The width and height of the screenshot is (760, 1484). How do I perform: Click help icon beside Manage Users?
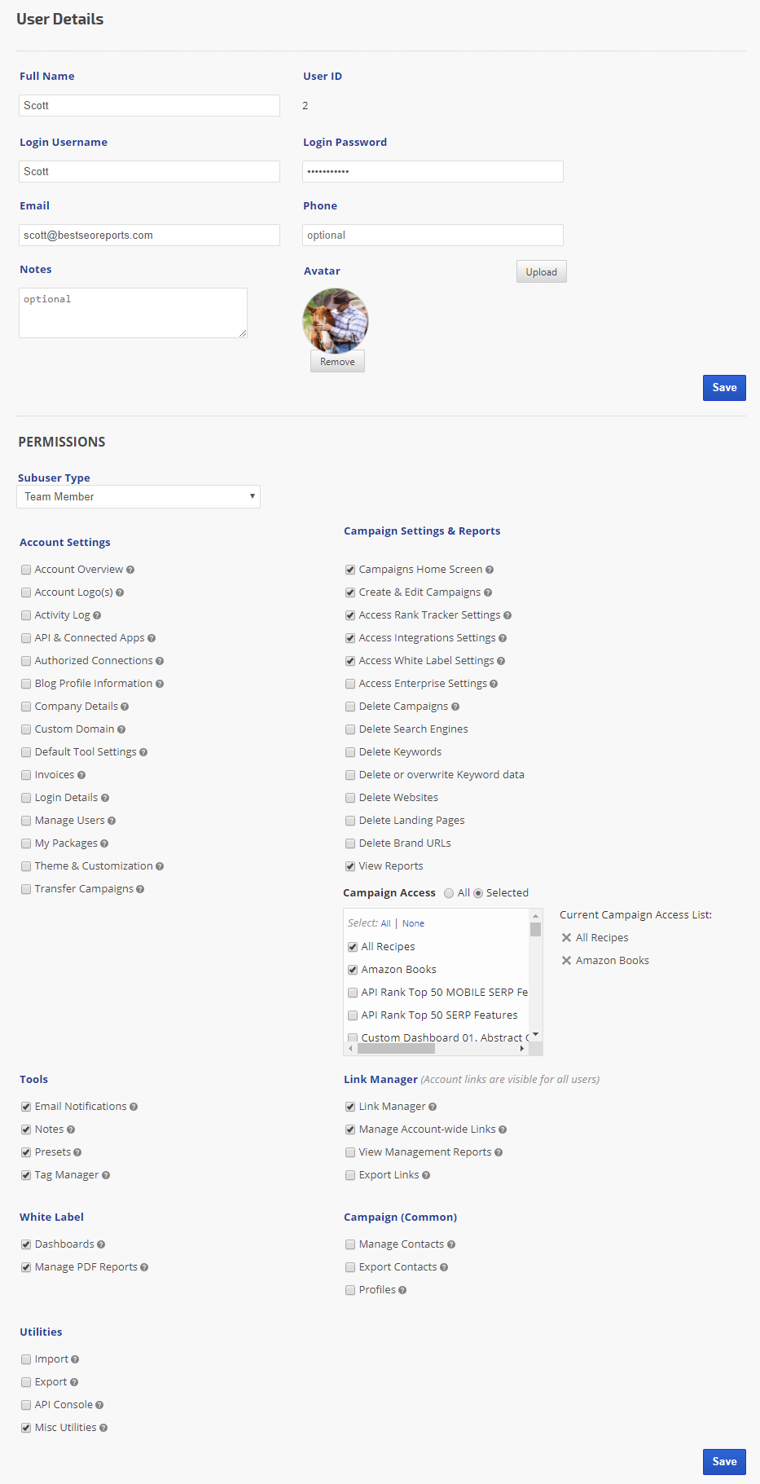pos(112,821)
